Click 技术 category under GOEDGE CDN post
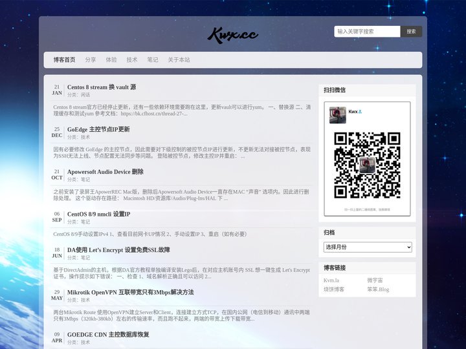This screenshot has width=466, height=349. click(85, 342)
